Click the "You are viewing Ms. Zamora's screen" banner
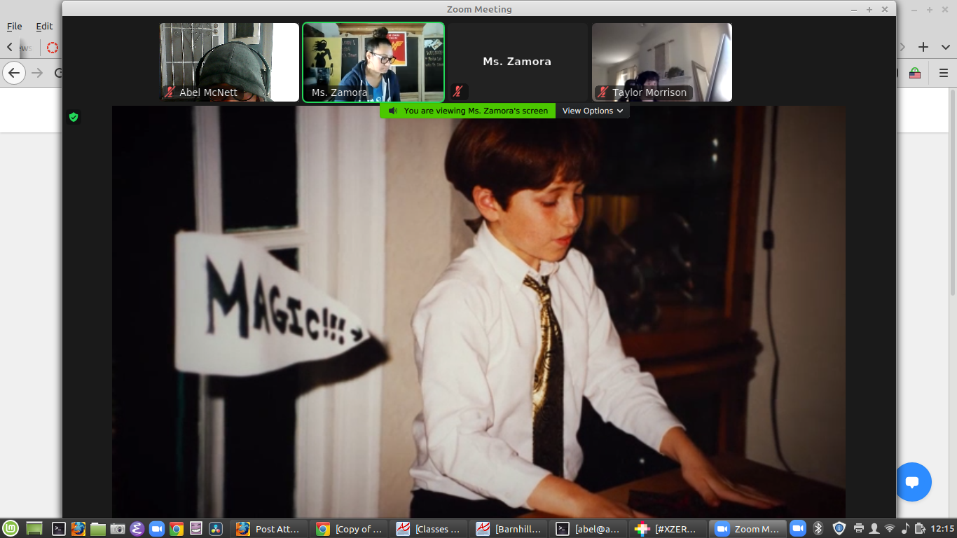The image size is (957, 538). [x=468, y=111]
